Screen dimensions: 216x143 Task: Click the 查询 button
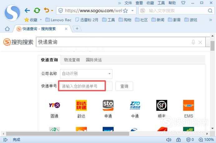click(x=124, y=86)
